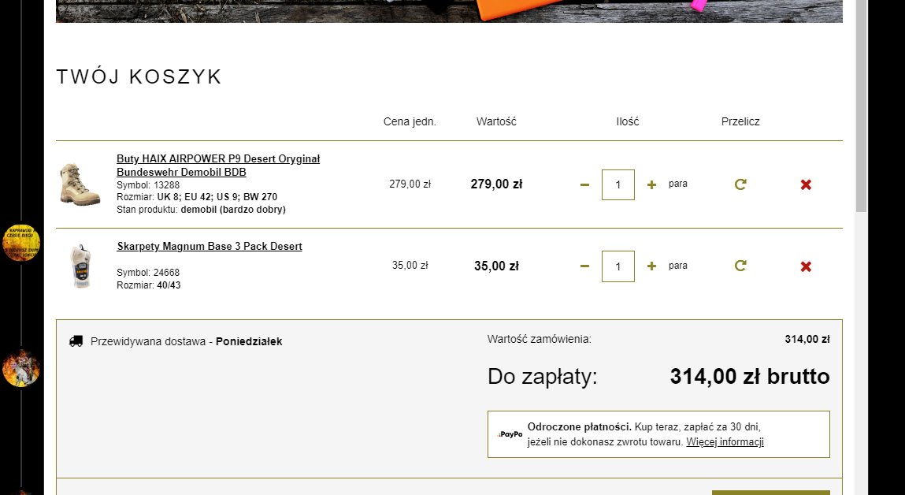The width and height of the screenshot is (905, 495).
Task: Open Skarpety Magnum Base 3 Pack Desert link
Action: (210, 246)
